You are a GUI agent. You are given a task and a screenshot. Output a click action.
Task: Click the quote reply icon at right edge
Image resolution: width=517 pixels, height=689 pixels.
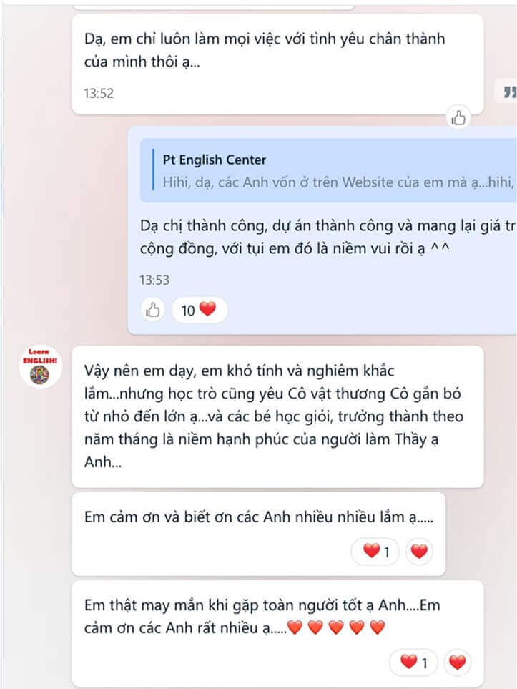point(509,92)
